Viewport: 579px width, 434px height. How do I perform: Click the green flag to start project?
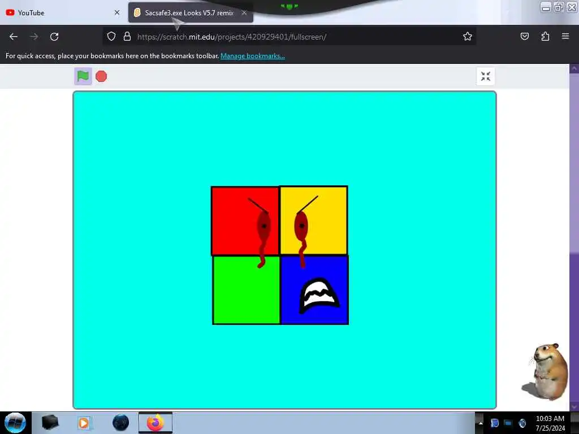pos(83,76)
